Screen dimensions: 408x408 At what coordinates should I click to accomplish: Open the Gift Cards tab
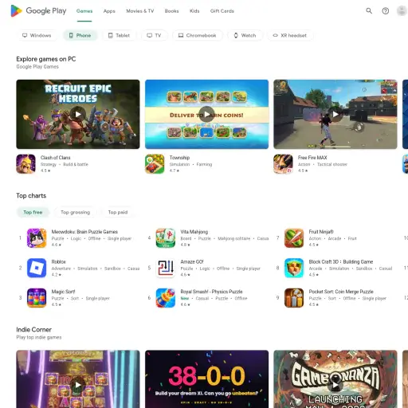pyautogui.click(x=222, y=11)
